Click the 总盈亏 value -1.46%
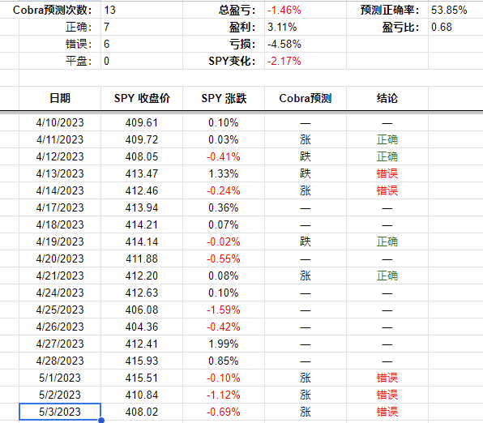Image resolution: width=483 pixels, height=423 pixels. [284, 11]
